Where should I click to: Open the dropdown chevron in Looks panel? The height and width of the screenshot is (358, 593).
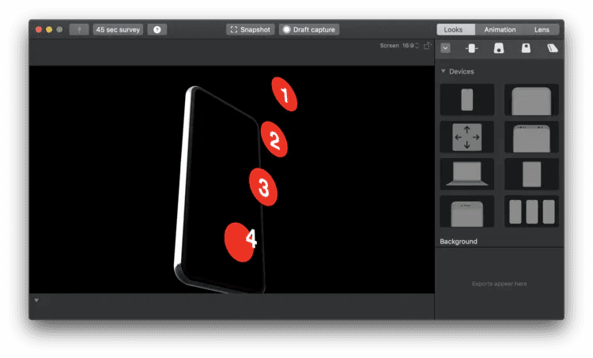pyautogui.click(x=446, y=48)
